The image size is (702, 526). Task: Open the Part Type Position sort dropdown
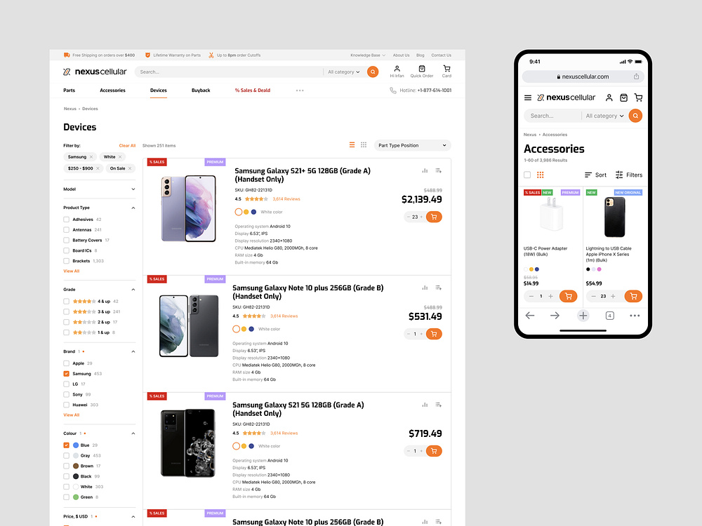click(412, 145)
